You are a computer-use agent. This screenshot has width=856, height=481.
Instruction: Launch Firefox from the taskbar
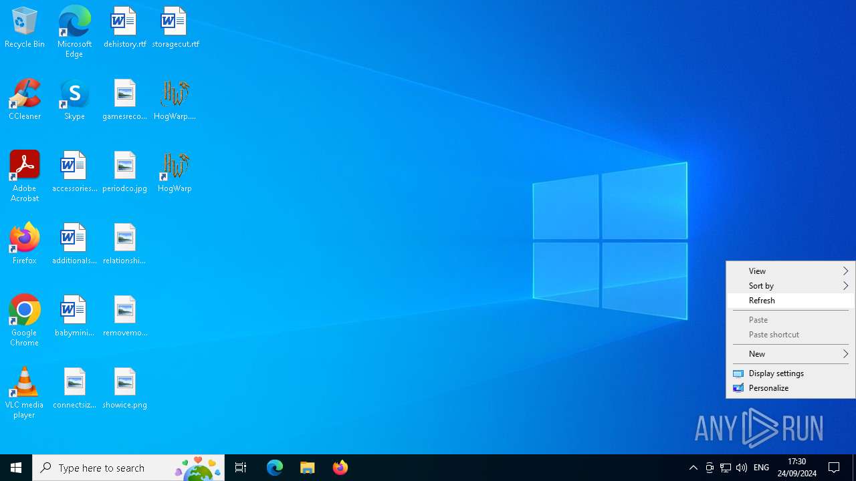coord(340,468)
